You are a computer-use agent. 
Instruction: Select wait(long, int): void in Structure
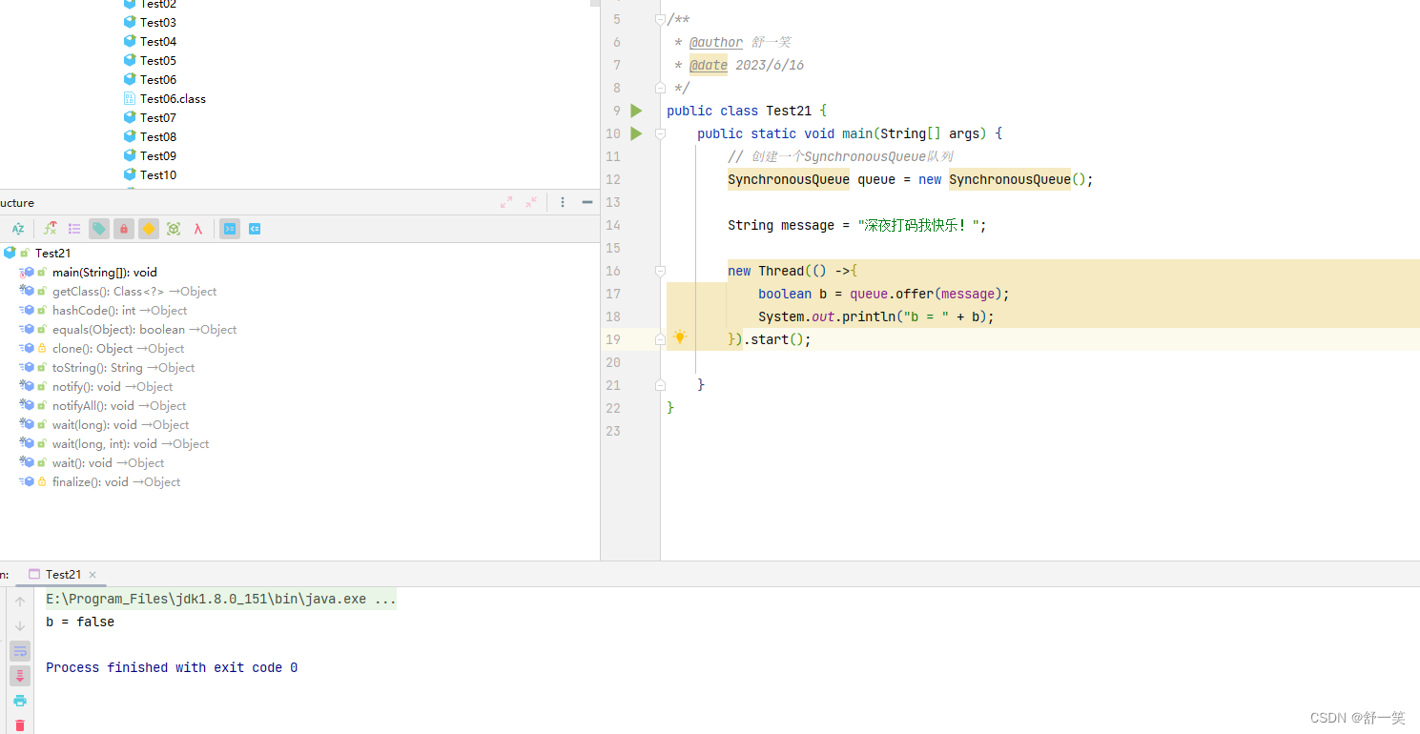pyautogui.click(x=131, y=443)
